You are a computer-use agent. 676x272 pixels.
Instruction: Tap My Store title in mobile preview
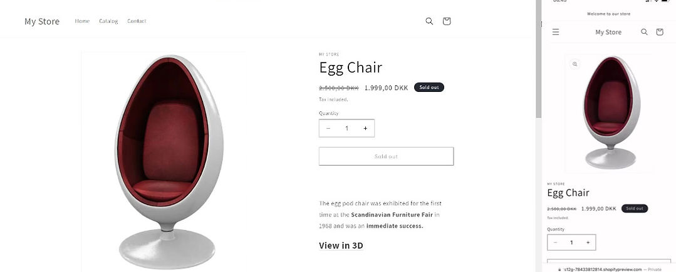(608, 32)
